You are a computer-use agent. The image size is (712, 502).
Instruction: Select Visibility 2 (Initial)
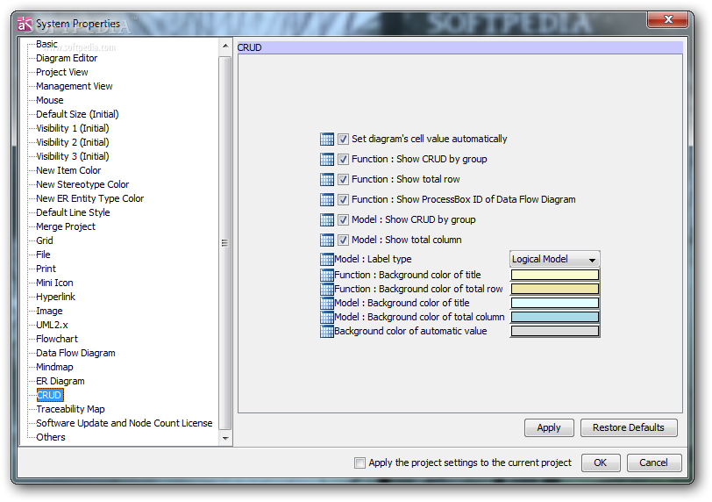(x=73, y=143)
